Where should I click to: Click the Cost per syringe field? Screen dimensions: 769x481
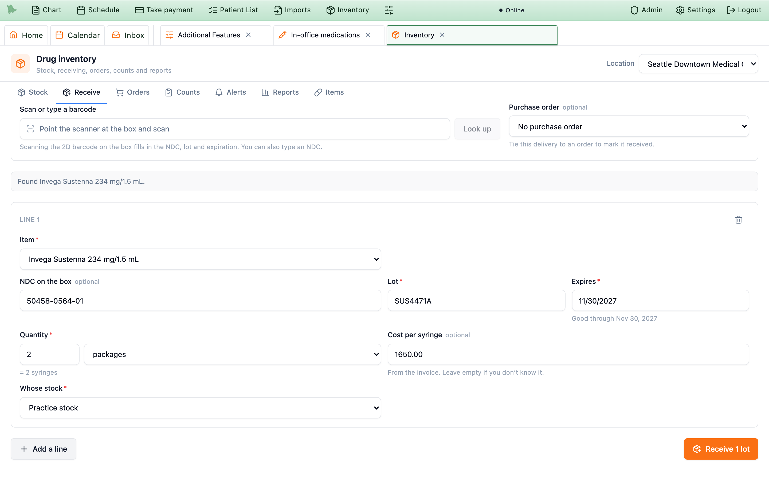point(568,354)
